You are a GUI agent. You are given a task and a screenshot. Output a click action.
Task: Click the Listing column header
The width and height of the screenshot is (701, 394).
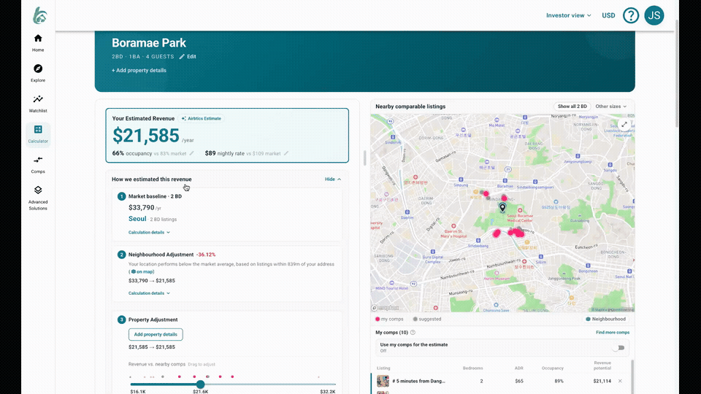pos(383,368)
